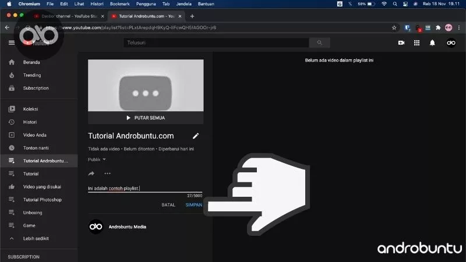Open the Lihat menu

(79, 4)
